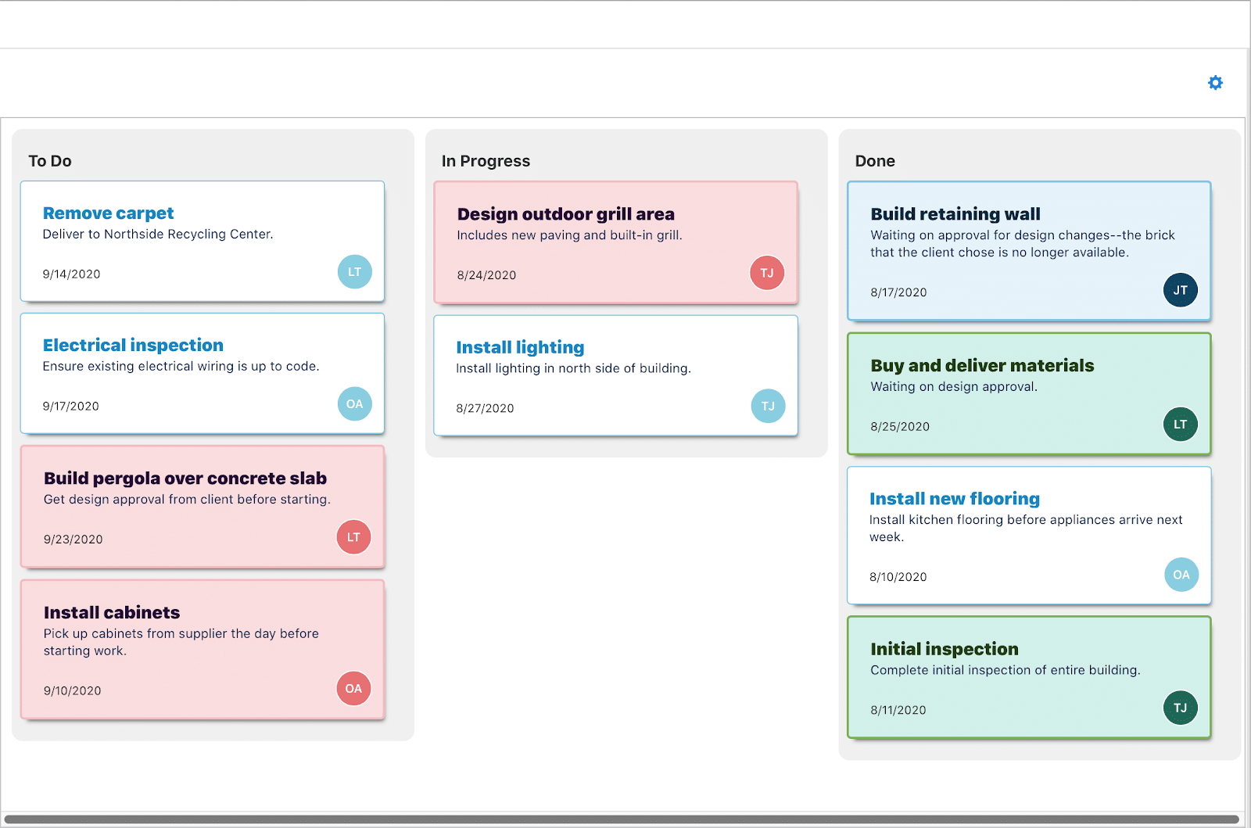Image resolution: width=1251 pixels, height=828 pixels.
Task: Open the Install lighting card title link
Action: pyautogui.click(x=520, y=347)
